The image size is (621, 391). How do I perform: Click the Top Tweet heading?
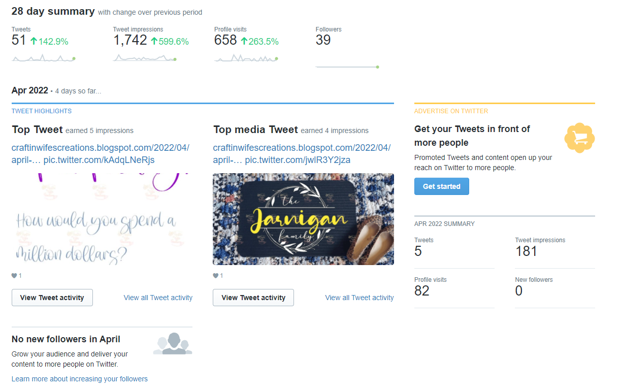tap(37, 129)
